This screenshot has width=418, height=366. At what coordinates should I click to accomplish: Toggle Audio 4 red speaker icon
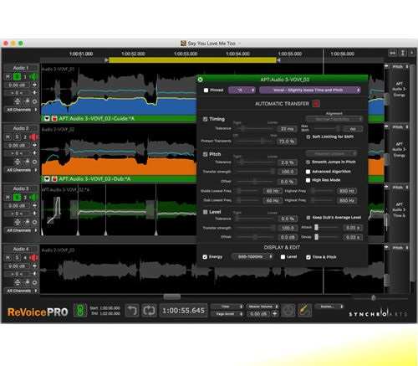click(33, 258)
